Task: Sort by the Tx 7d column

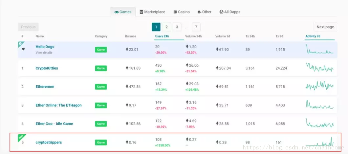Action: click(x=279, y=36)
